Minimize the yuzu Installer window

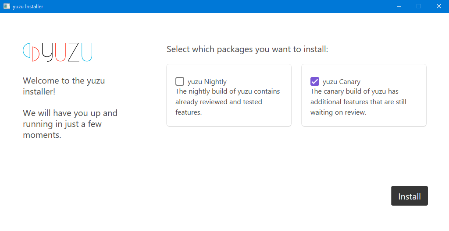[399, 7]
